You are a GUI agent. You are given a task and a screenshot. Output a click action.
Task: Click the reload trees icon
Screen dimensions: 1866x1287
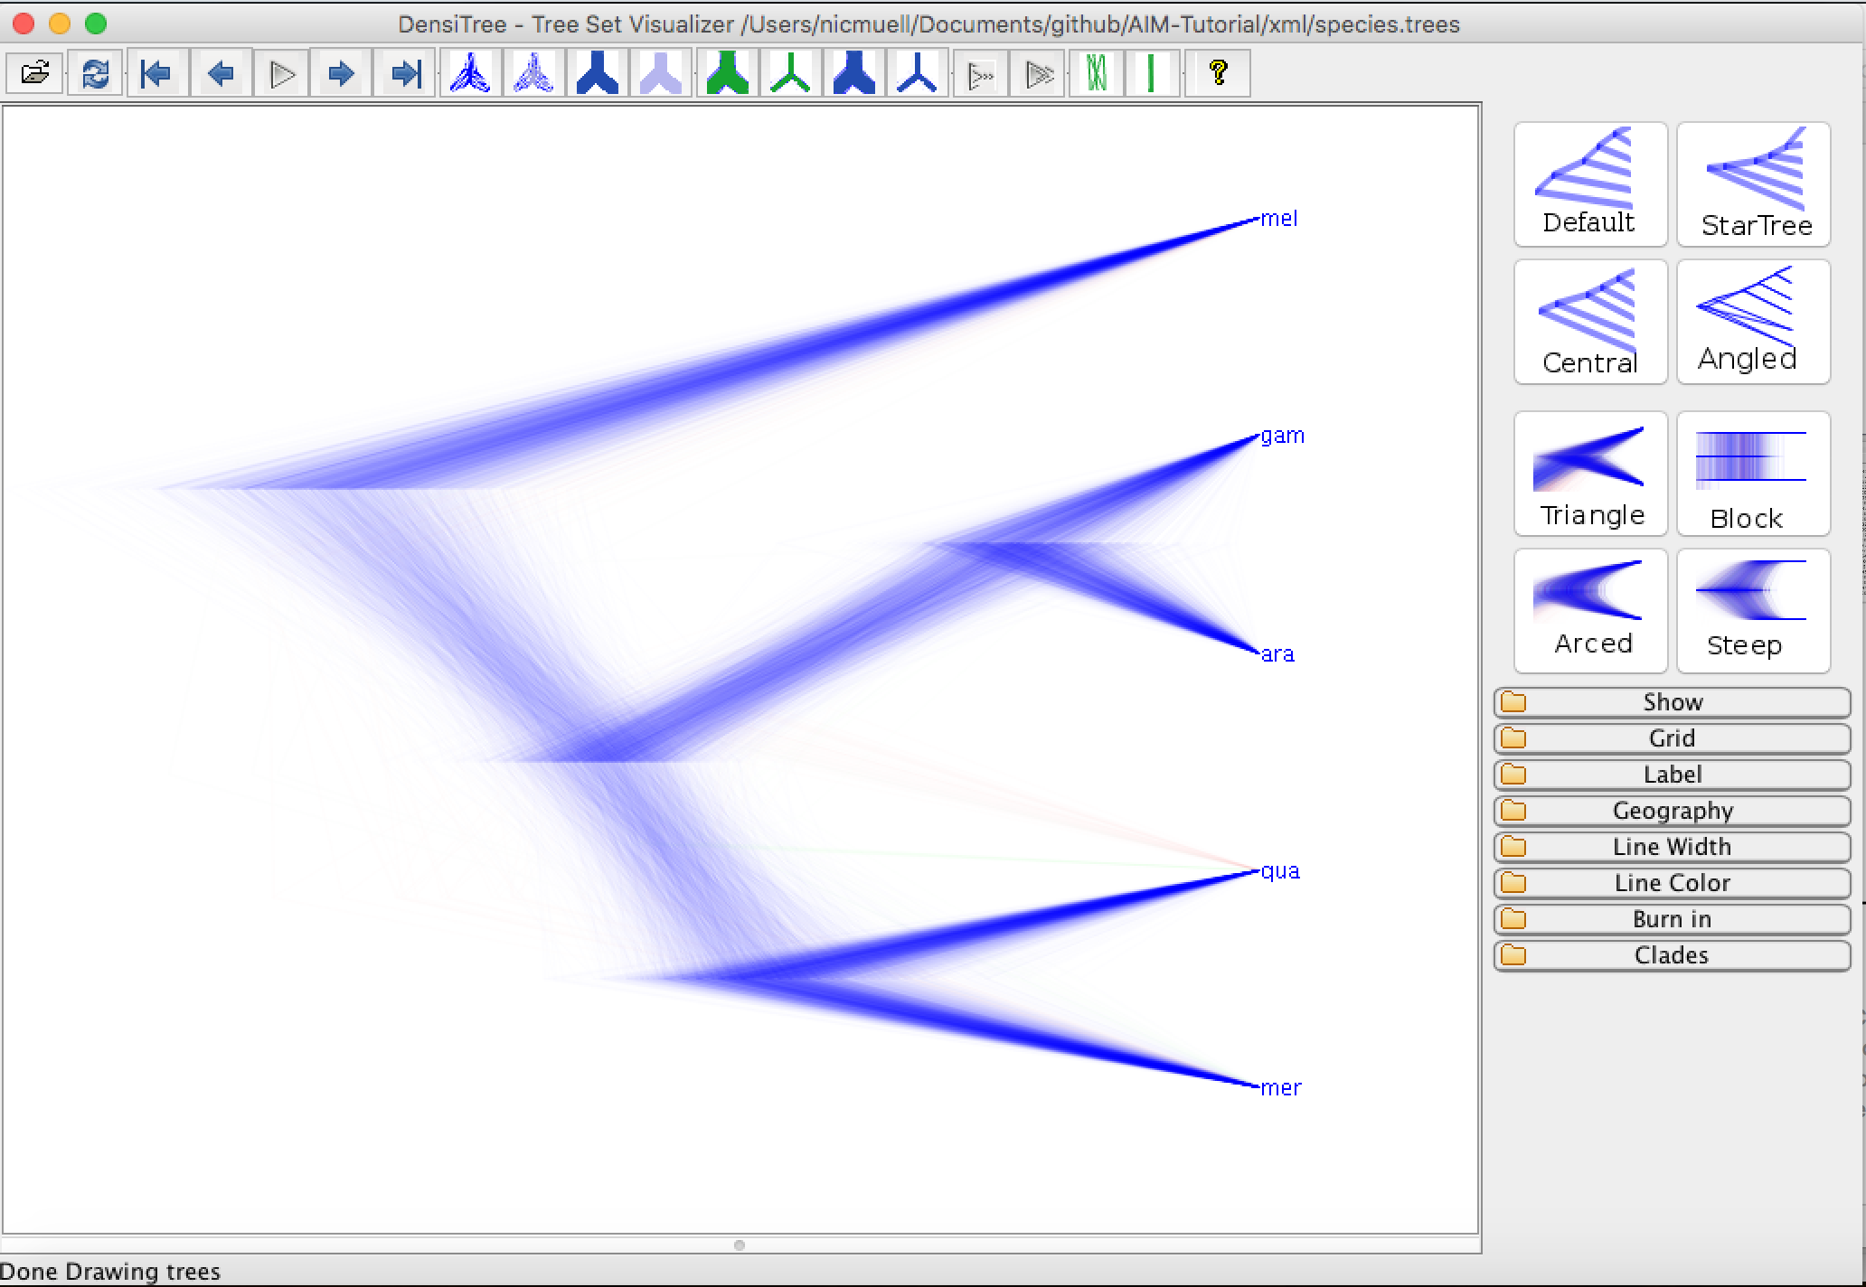pyautogui.click(x=95, y=73)
